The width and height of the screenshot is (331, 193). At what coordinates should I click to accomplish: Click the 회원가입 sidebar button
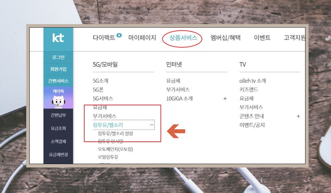point(58,69)
